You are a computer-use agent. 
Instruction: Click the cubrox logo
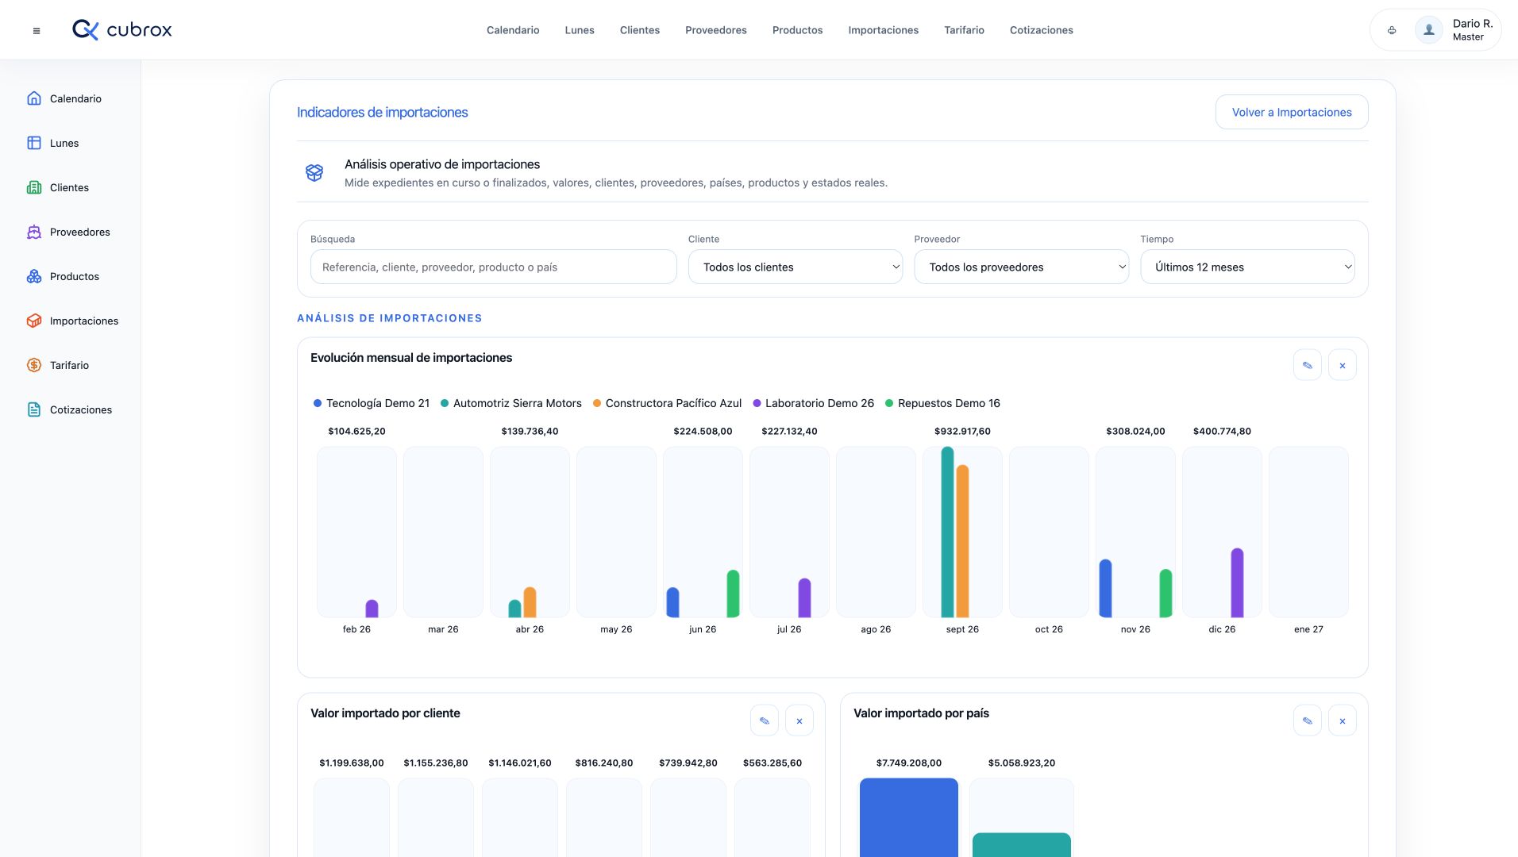coord(122,30)
